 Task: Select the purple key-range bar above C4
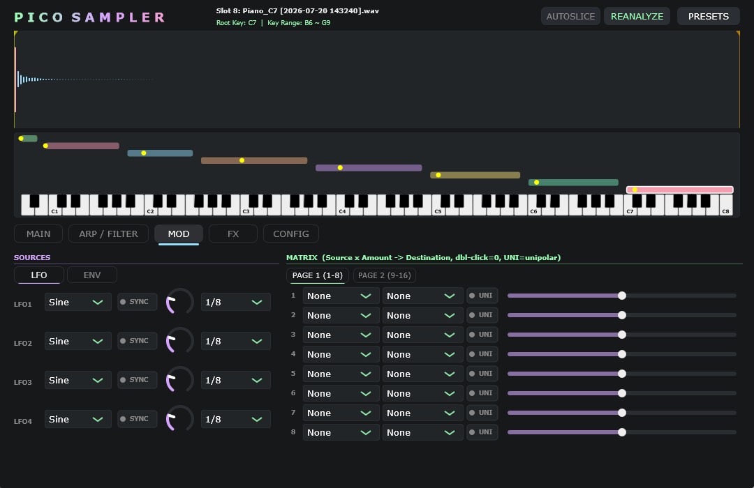369,167
